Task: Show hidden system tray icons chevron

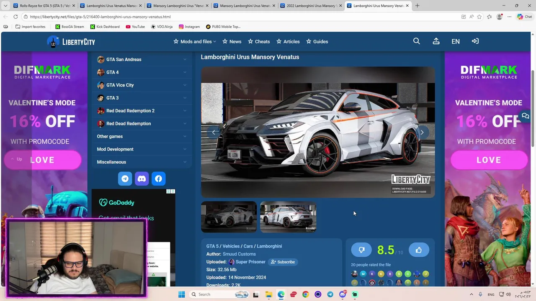Action: pyautogui.click(x=471, y=294)
